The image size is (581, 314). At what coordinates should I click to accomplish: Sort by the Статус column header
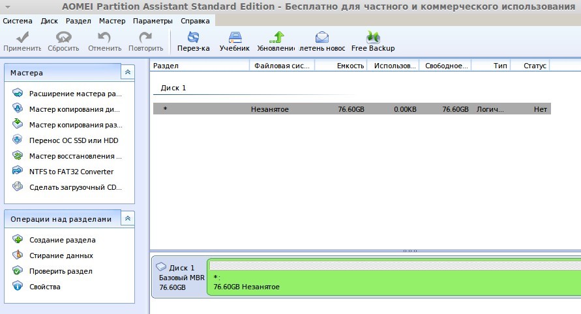pos(530,66)
